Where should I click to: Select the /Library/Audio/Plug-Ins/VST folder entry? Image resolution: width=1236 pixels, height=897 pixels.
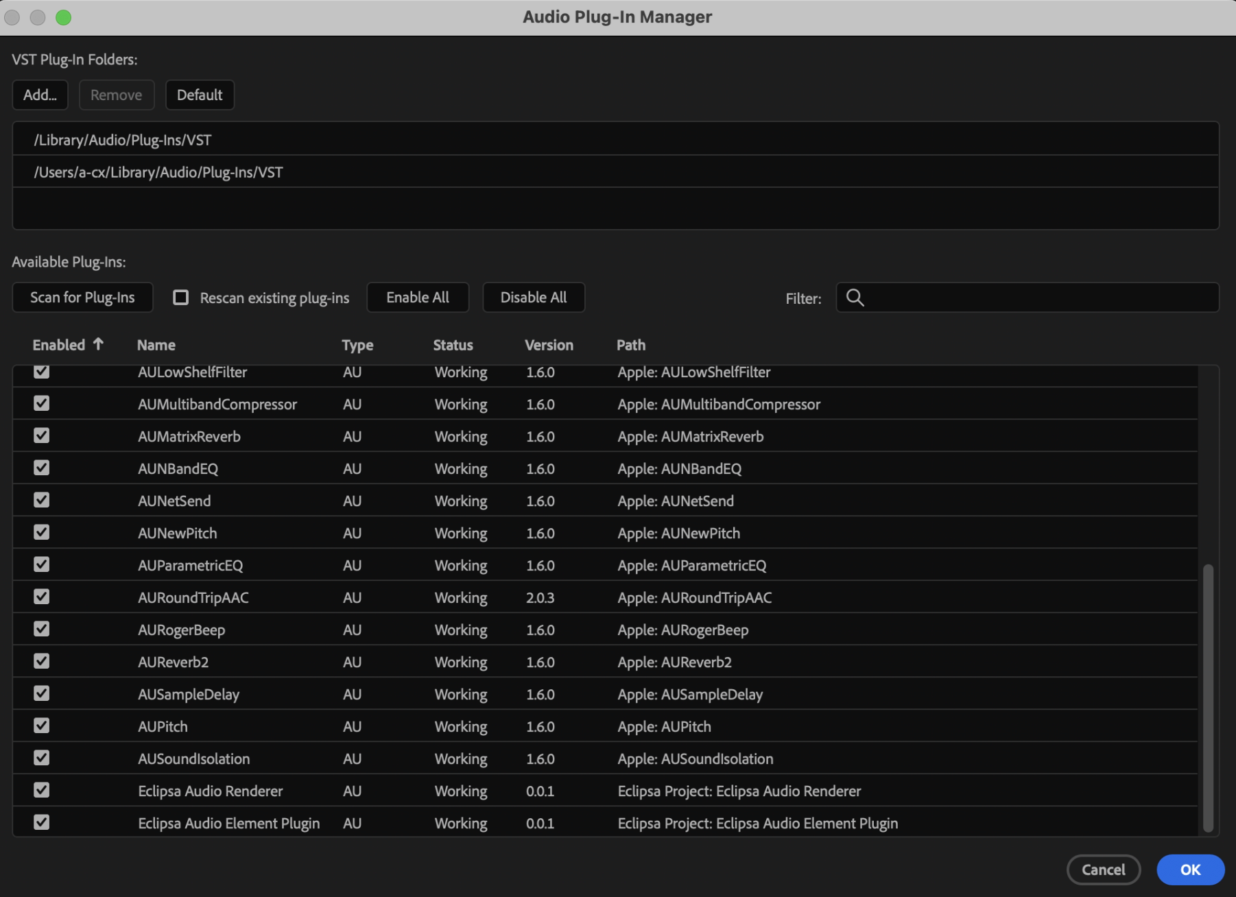pyautogui.click(x=123, y=140)
